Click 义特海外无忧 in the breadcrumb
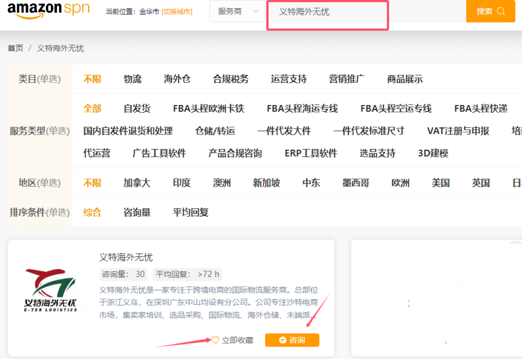 (x=60, y=48)
